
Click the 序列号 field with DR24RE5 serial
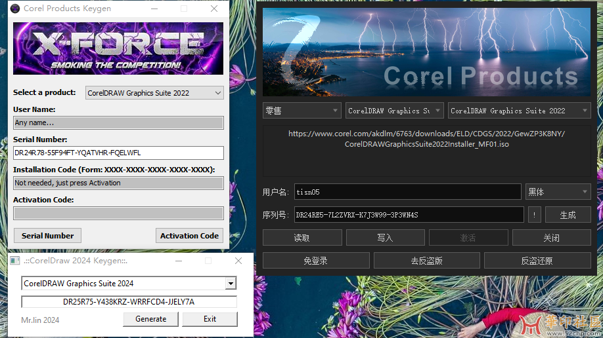click(x=409, y=215)
